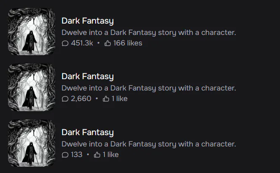
Task: Select Dark Fantasy title with 2,660 chats
Action: (88, 77)
